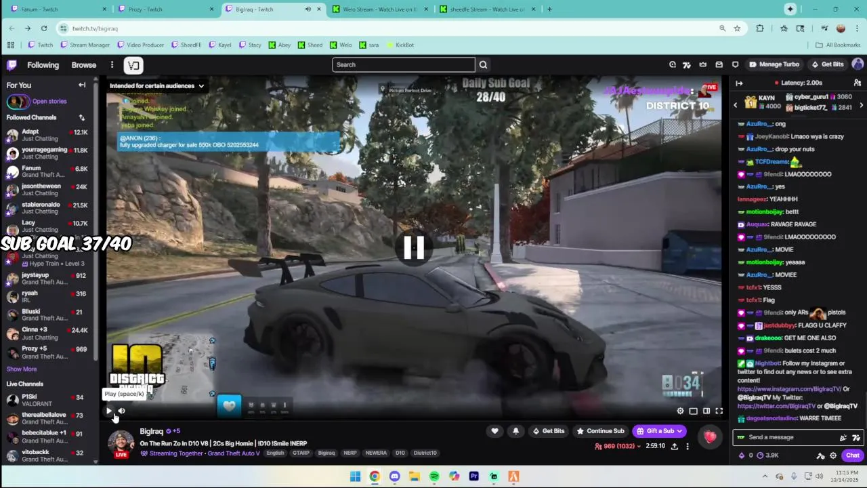Open the emote picker in chat input

click(x=843, y=438)
